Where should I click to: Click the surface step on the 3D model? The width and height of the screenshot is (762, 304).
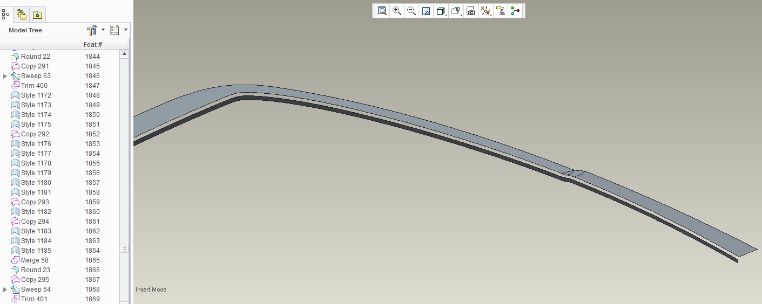pyautogui.click(x=575, y=174)
